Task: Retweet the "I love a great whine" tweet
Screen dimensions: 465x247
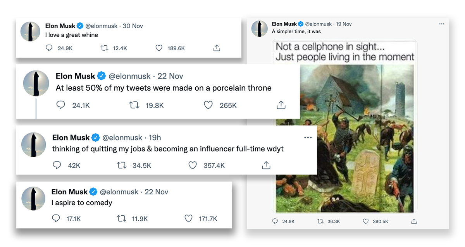Action: point(105,48)
